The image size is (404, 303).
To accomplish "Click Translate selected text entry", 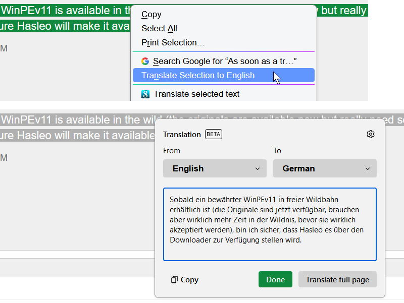I will pyautogui.click(x=223, y=94).
